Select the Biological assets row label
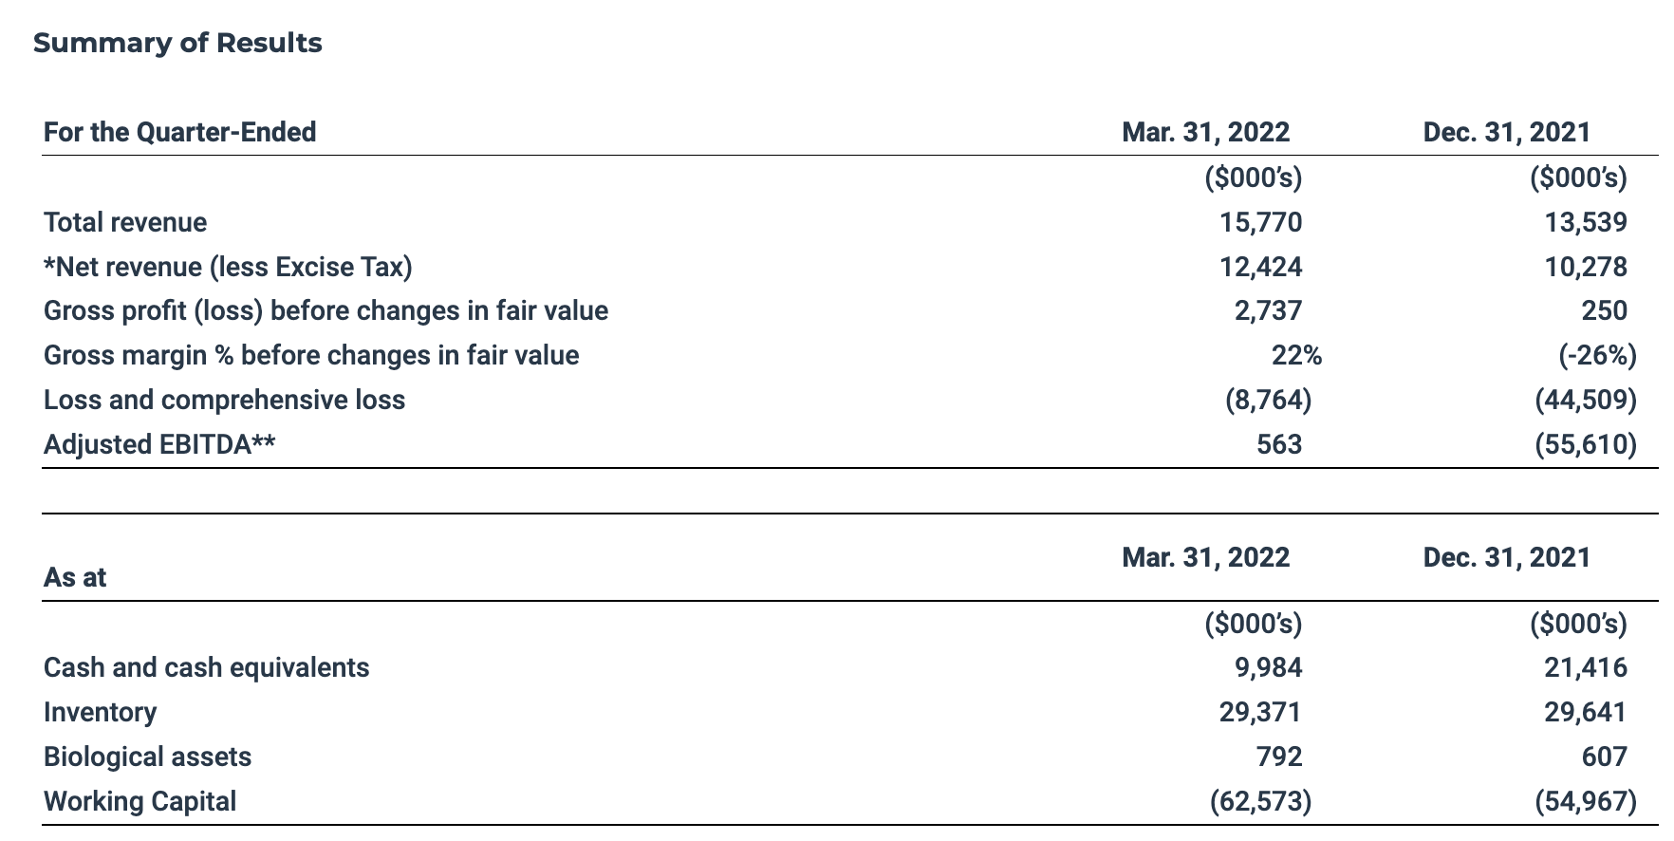This screenshot has height=841, width=1674. click(147, 757)
